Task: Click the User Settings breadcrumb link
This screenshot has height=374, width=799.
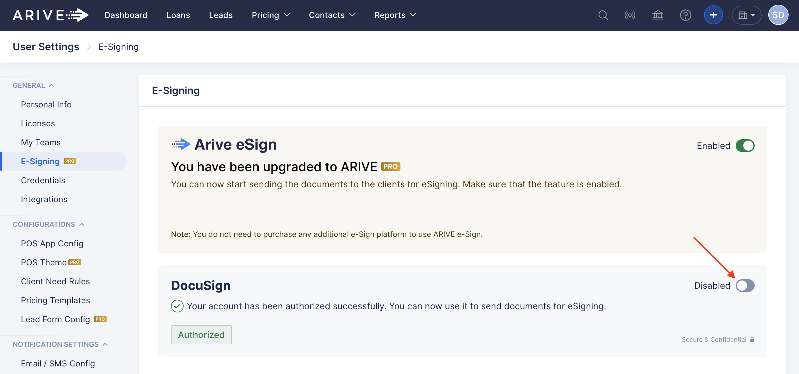Action: [x=46, y=47]
